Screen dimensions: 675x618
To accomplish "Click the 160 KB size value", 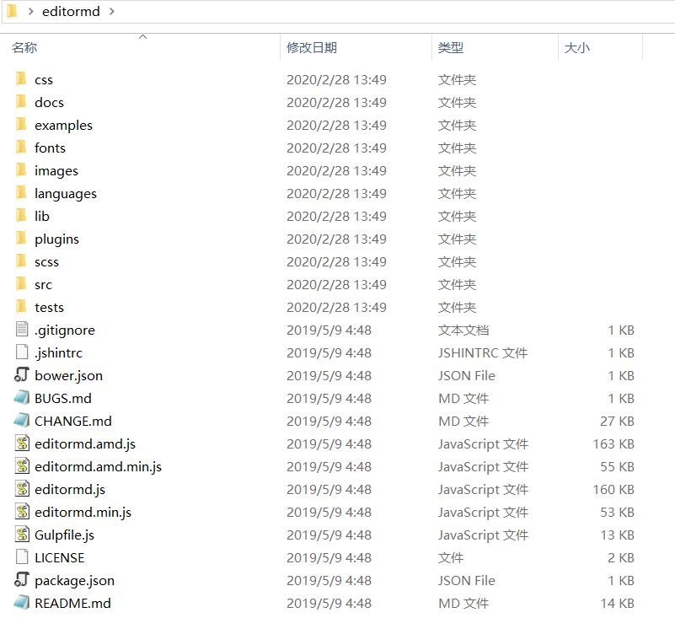I will pyautogui.click(x=613, y=489).
